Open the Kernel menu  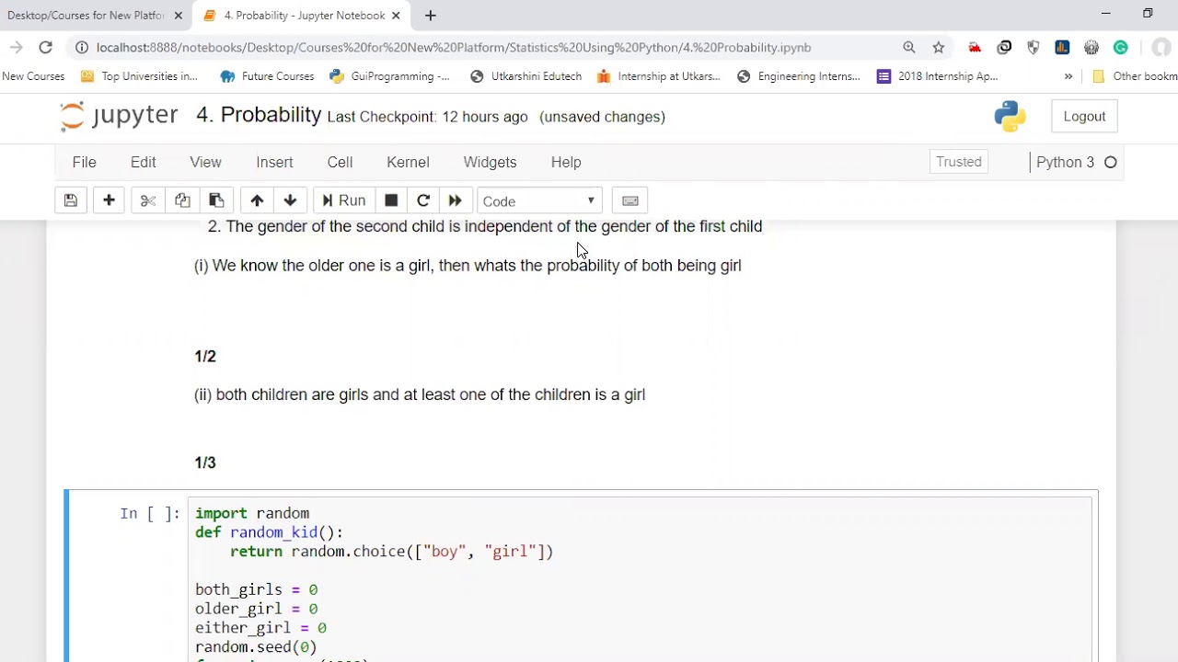click(x=408, y=162)
